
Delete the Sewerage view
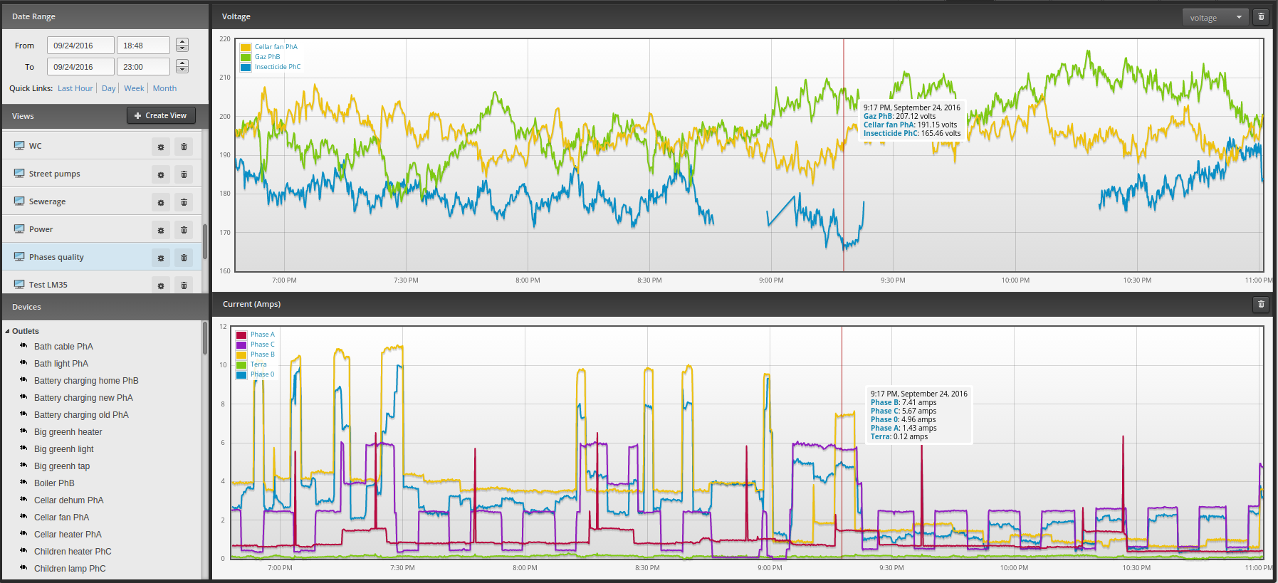click(x=184, y=202)
